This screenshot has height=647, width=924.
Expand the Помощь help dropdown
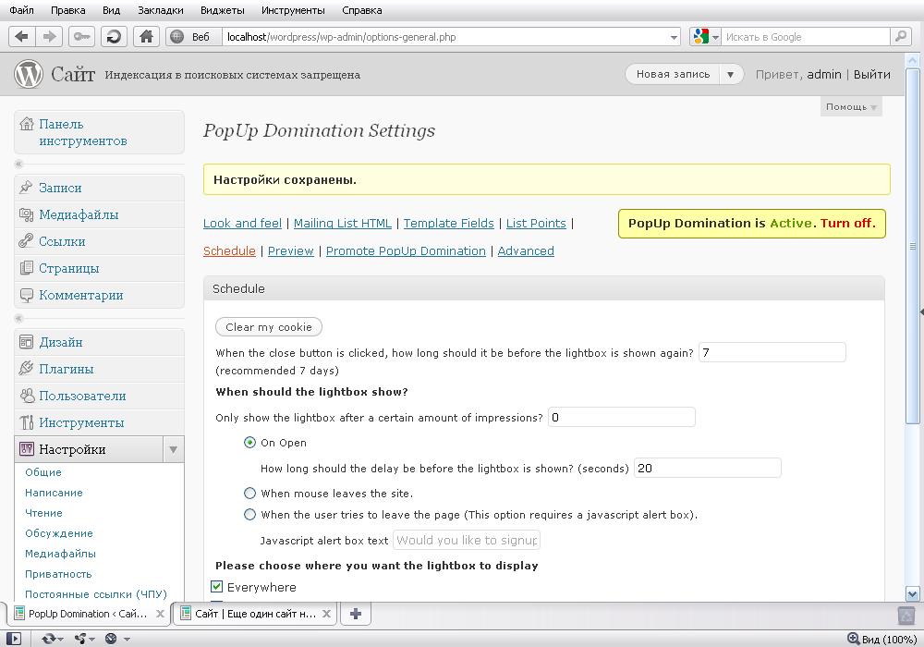pyautogui.click(x=851, y=106)
